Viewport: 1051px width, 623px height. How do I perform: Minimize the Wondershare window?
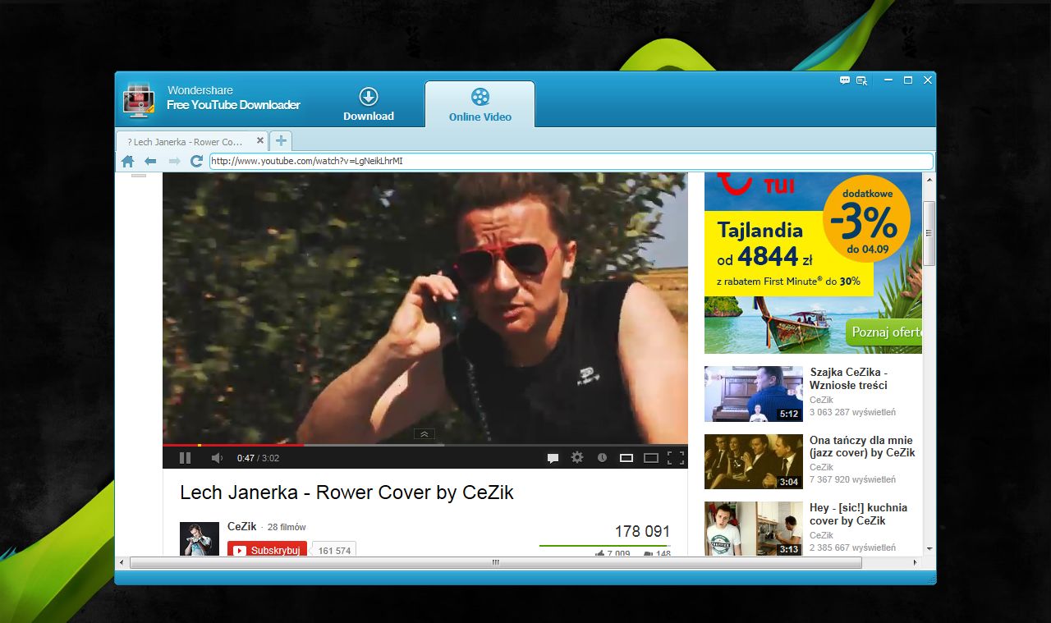[888, 80]
